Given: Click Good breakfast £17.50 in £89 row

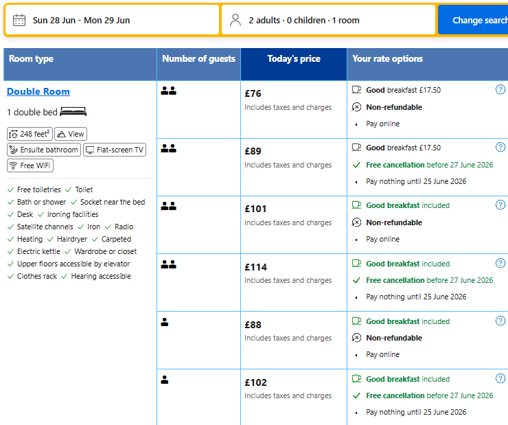Looking at the screenshot, I should pos(404,148).
